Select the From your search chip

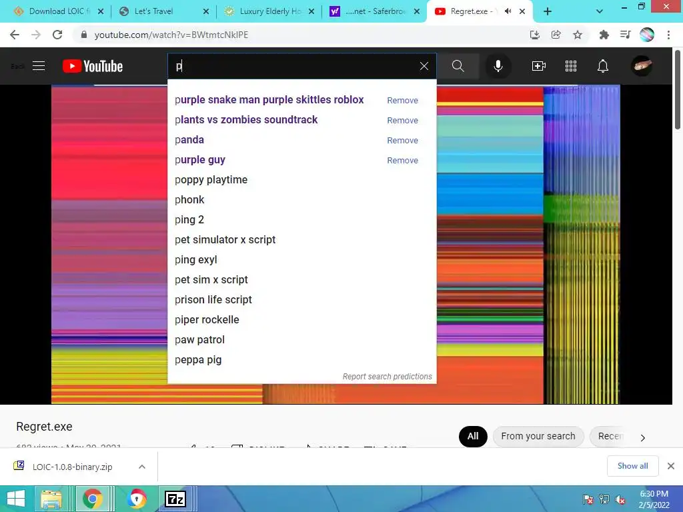click(x=538, y=436)
